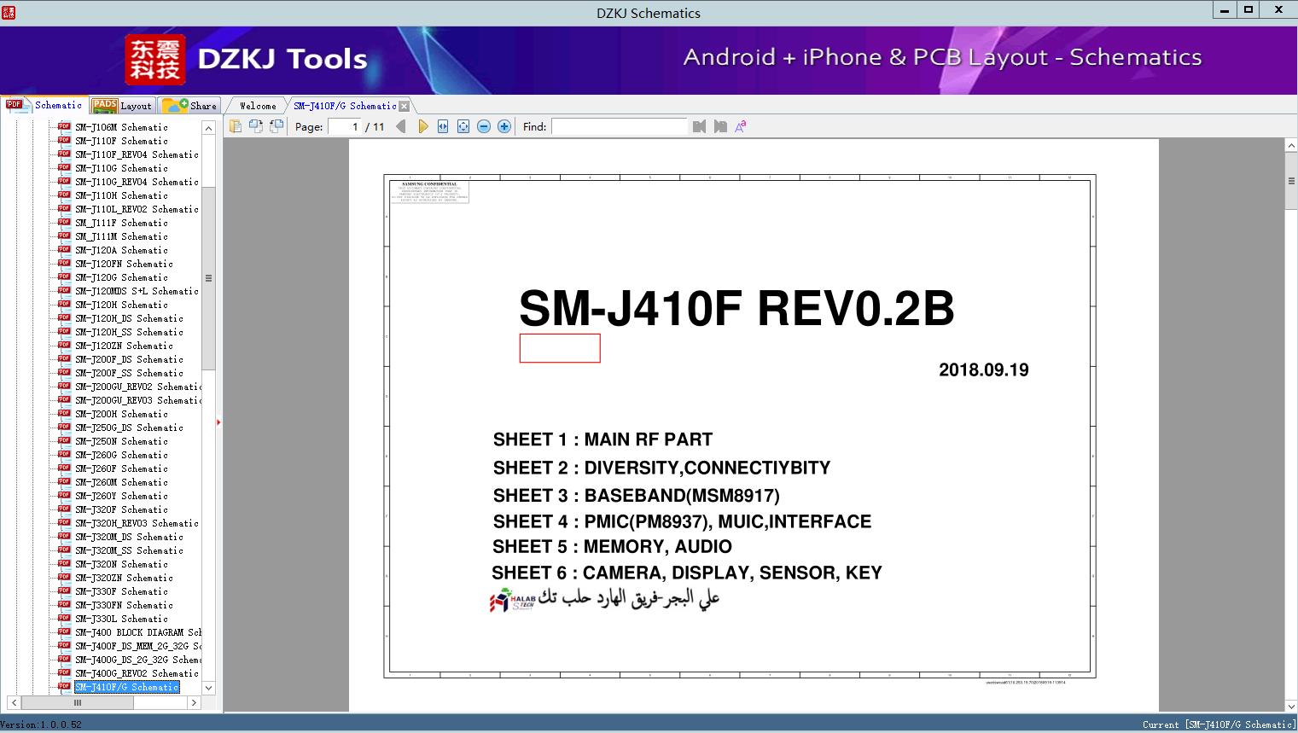The height and width of the screenshot is (733, 1298).
Task: Select SM-J320H_REV03 Schematic
Action: (x=137, y=523)
